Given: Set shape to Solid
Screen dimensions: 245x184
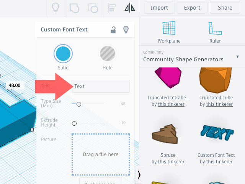Looking at the screenshot, I should [x=63, y=54].
